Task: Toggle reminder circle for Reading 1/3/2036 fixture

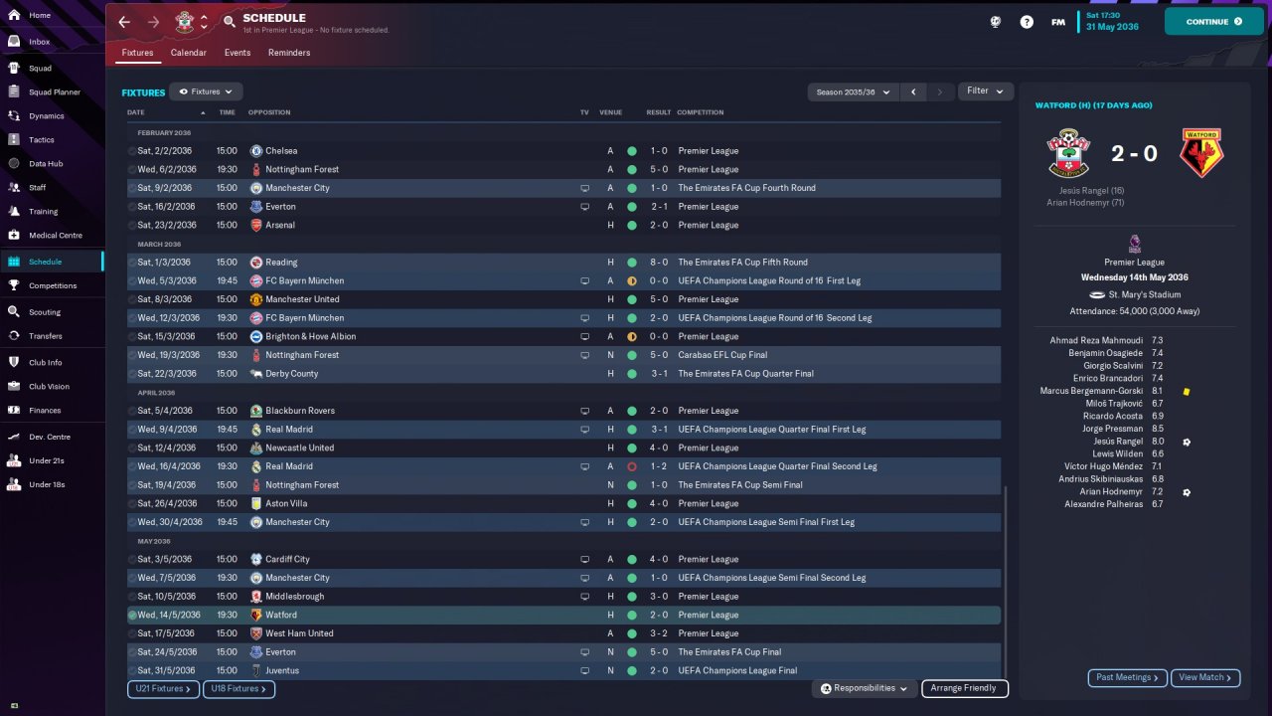Action: coord(132,263)
